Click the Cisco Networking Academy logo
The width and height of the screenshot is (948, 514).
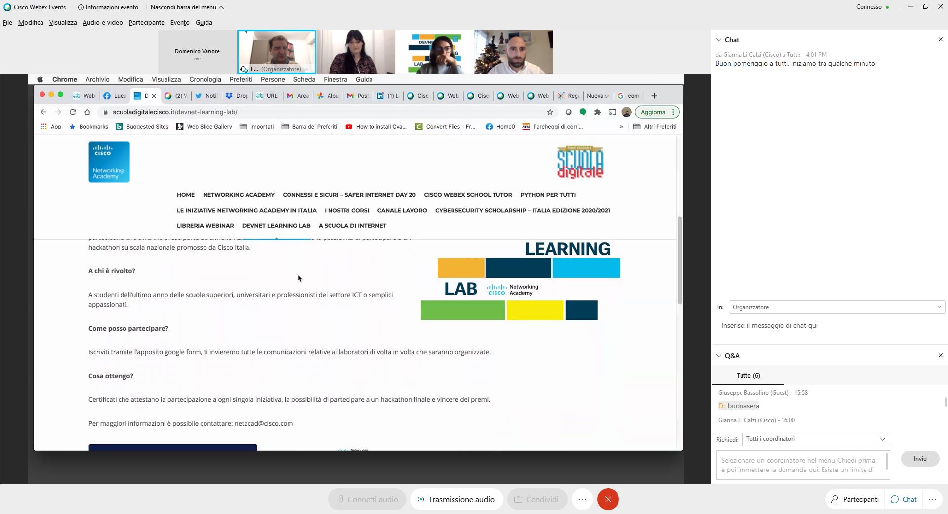[x=109, y=162]
